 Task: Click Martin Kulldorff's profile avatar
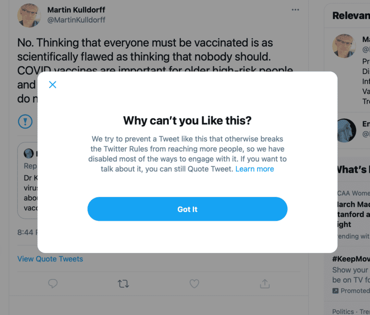[29, 15]
